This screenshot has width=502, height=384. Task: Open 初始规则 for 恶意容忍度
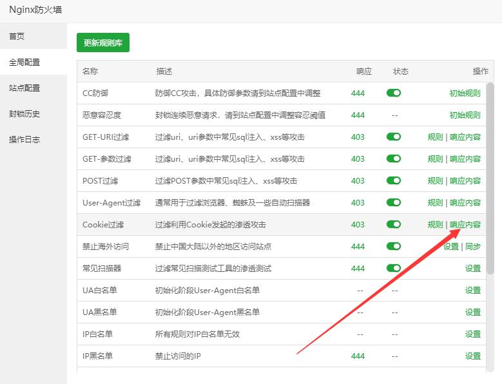click(465, 115)
